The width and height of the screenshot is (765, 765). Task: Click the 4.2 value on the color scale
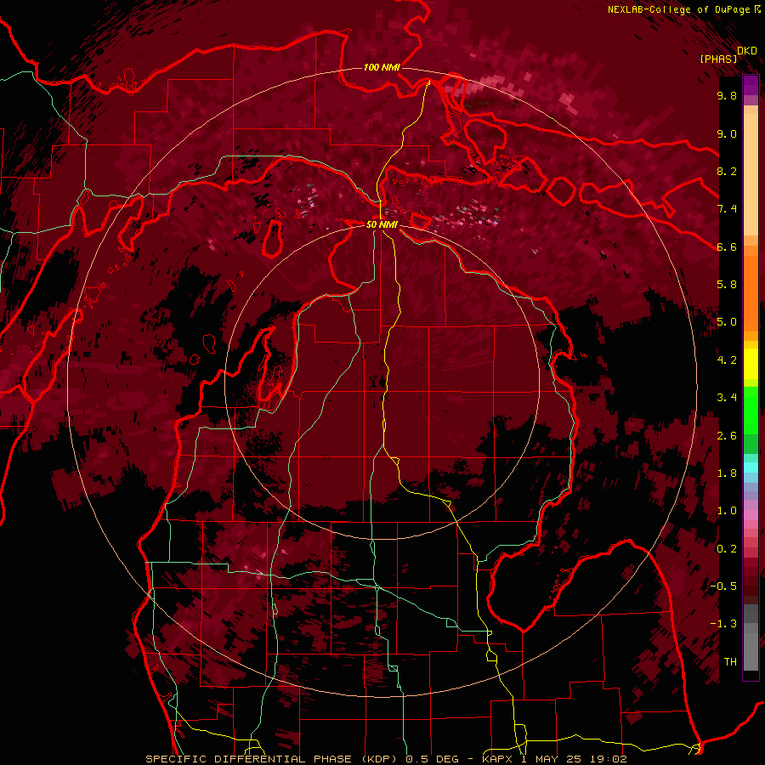click(x=727, y=360)
